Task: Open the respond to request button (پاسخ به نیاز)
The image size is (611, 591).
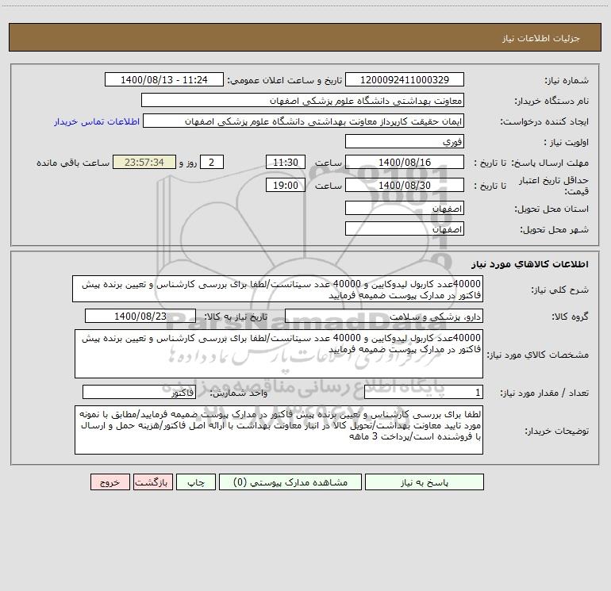Action: [424, 482]
